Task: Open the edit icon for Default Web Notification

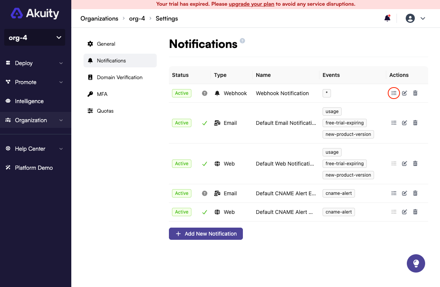Action: click(405, 163)
